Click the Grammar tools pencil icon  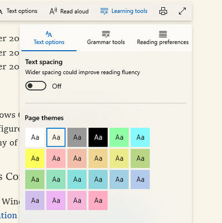(x=106, y=34)
